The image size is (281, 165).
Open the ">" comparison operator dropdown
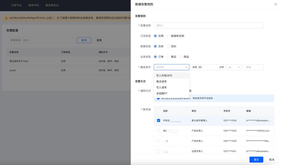(x=234, y=67)
